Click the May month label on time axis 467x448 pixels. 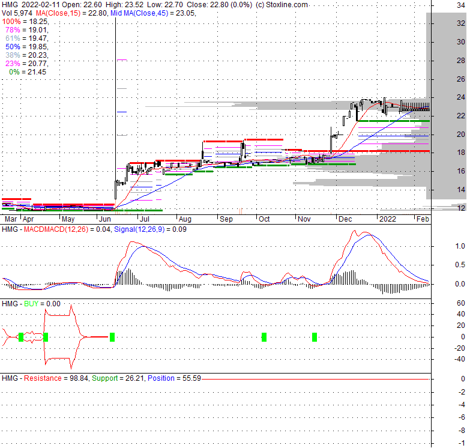tap(68, 219)
